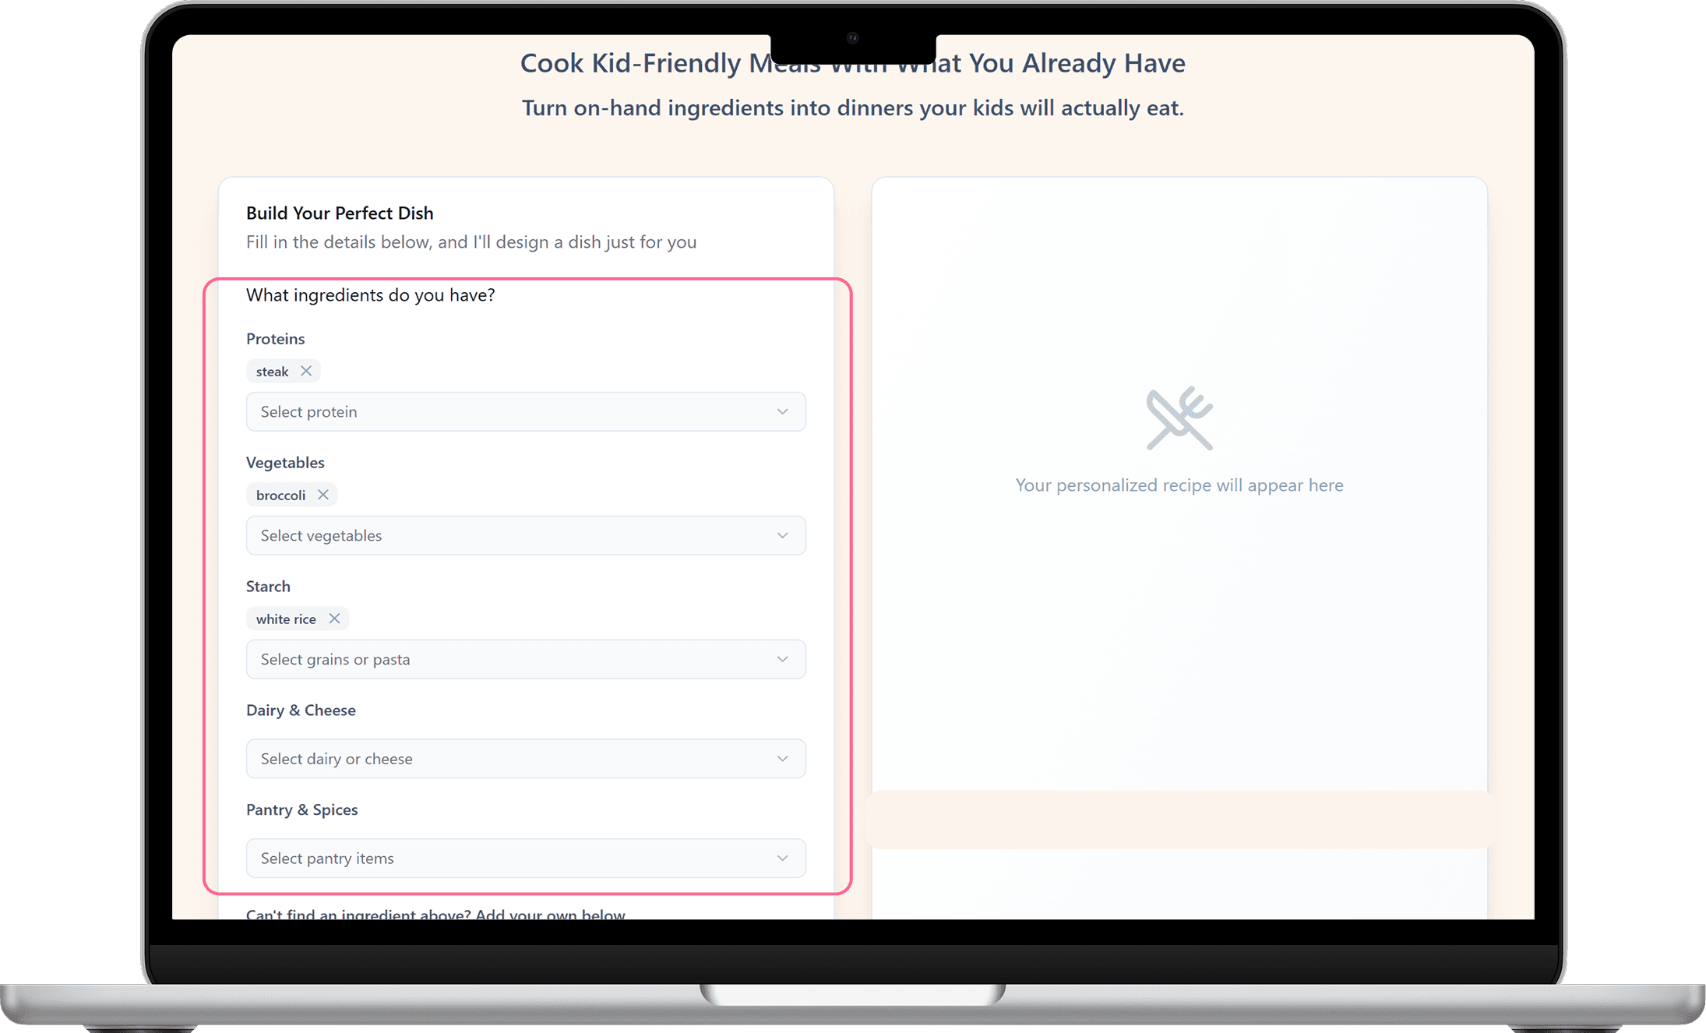Click the steak tag label
Viewport: 1706px width, 1033px height.
click(272, 372)
